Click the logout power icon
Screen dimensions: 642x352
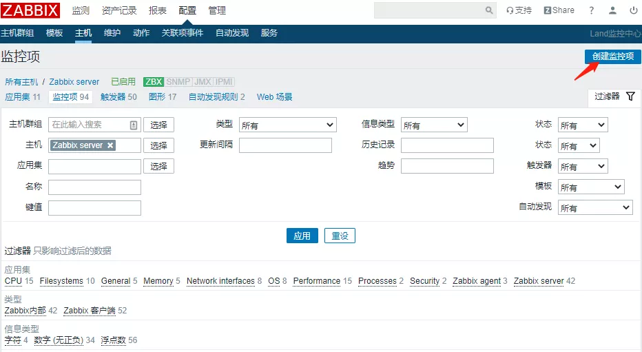pyautogui.click(x=633, y=10)
